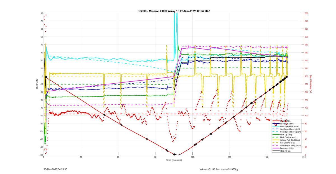Click the left axis label "p6381349"
Viewport: 336px width, 174px height.
37,84
